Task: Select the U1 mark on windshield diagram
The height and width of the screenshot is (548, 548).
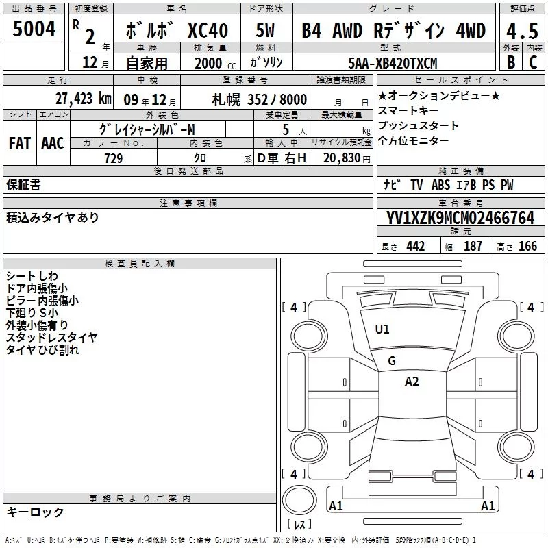Action: point(382,329)
